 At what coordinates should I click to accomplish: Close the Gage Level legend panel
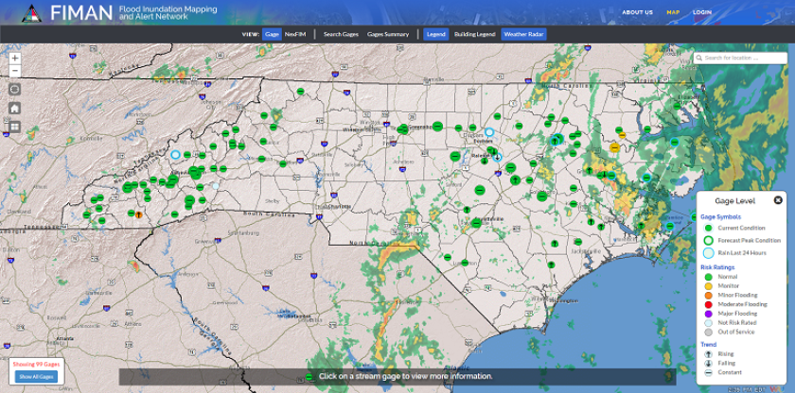point(778,200)
